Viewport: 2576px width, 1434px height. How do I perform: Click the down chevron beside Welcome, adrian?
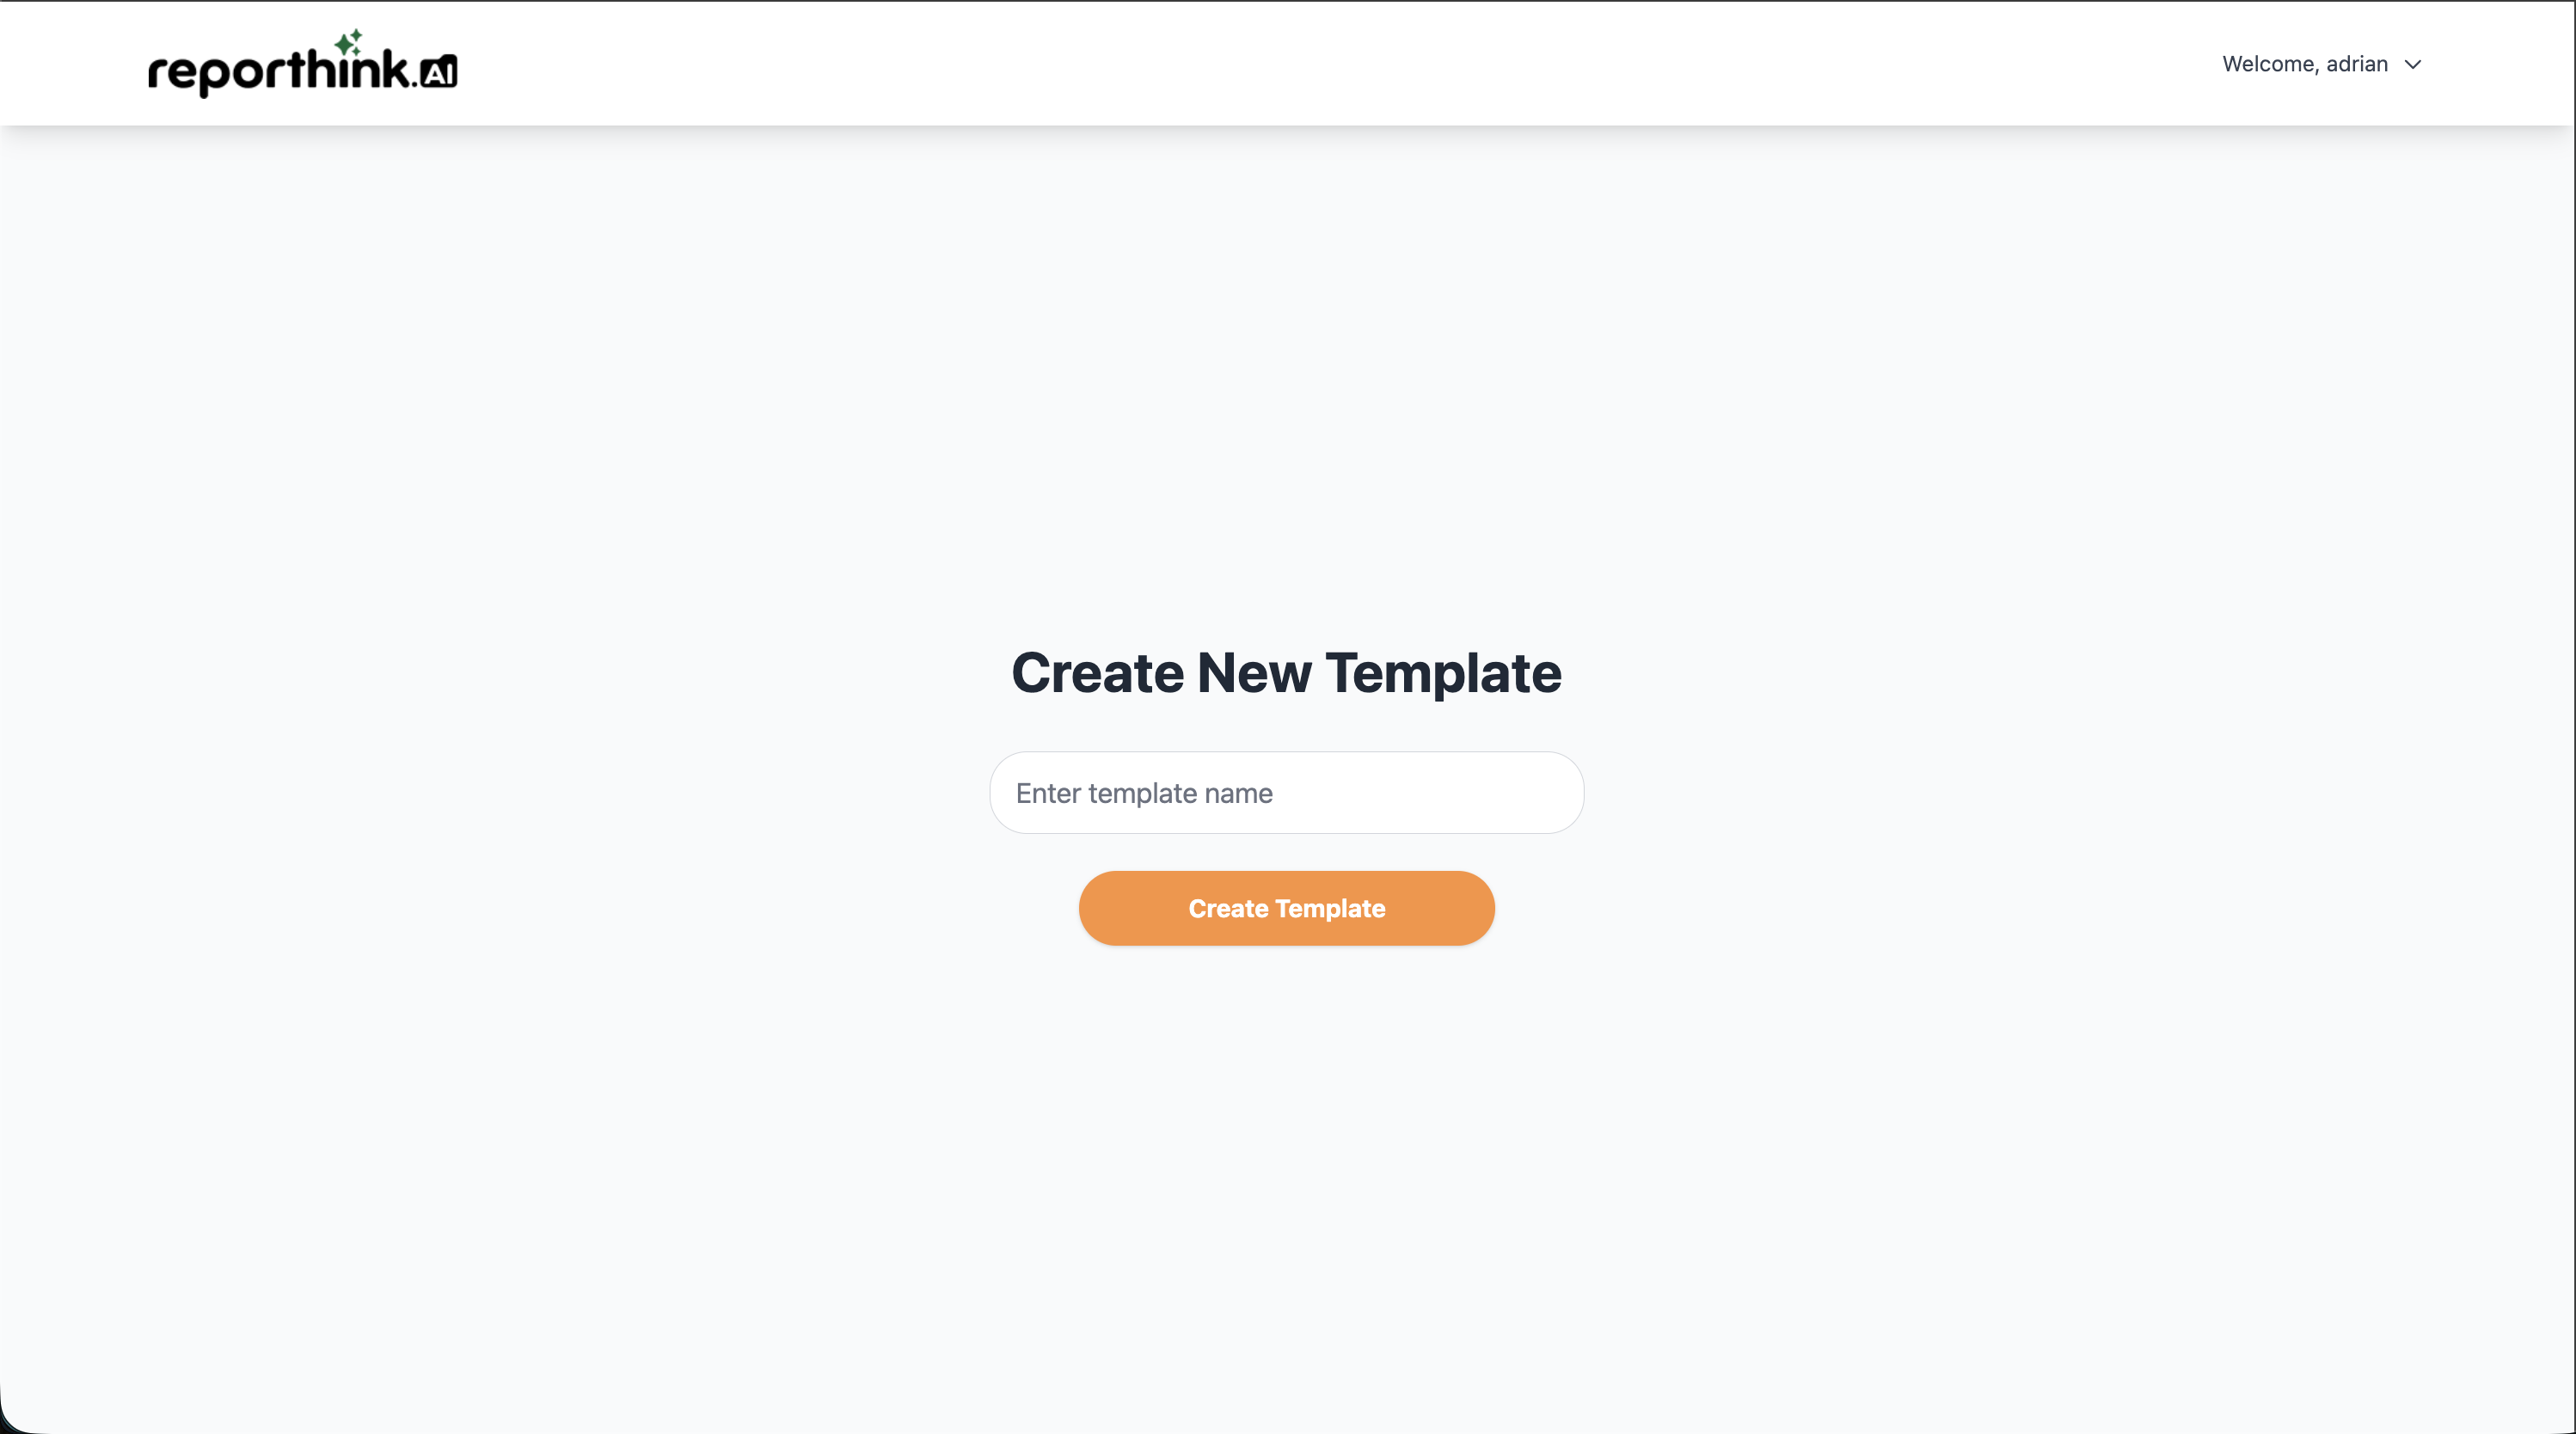[2413, 65]
